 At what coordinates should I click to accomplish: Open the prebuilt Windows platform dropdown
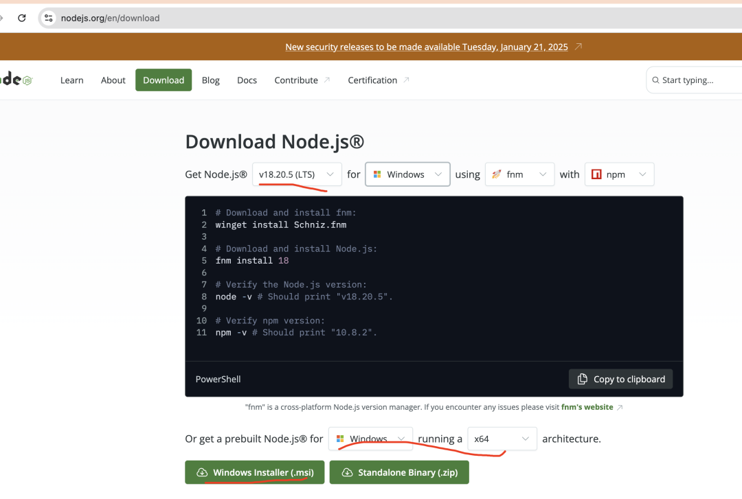tap(370, 439)
